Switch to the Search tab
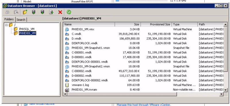The width and height of the screenshot is (230, 106). coord(21,19)
